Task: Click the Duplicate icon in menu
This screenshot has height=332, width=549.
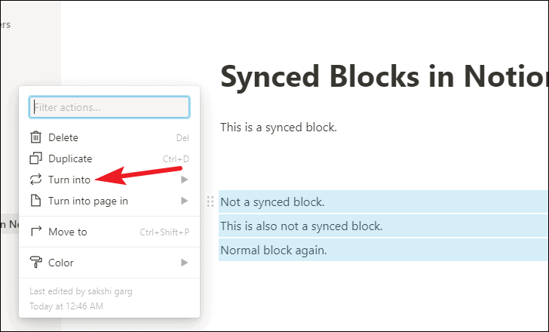Action: click(x=35, y=158)
